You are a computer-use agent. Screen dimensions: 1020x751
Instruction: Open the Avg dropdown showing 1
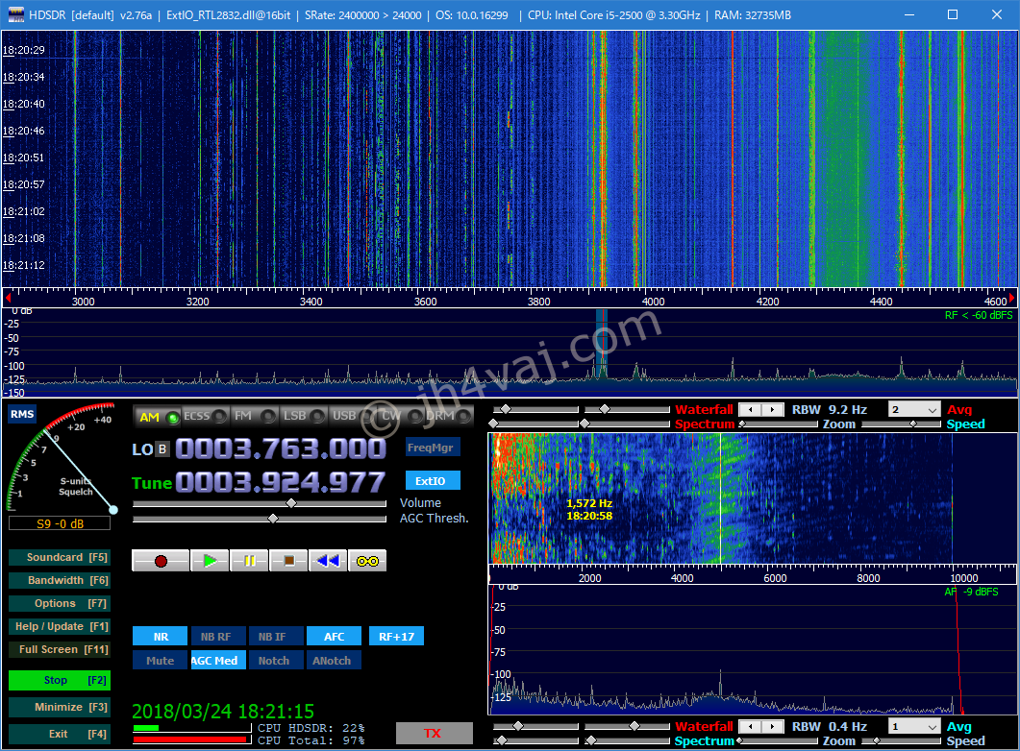pyautogui.click(x=914, y=726)
